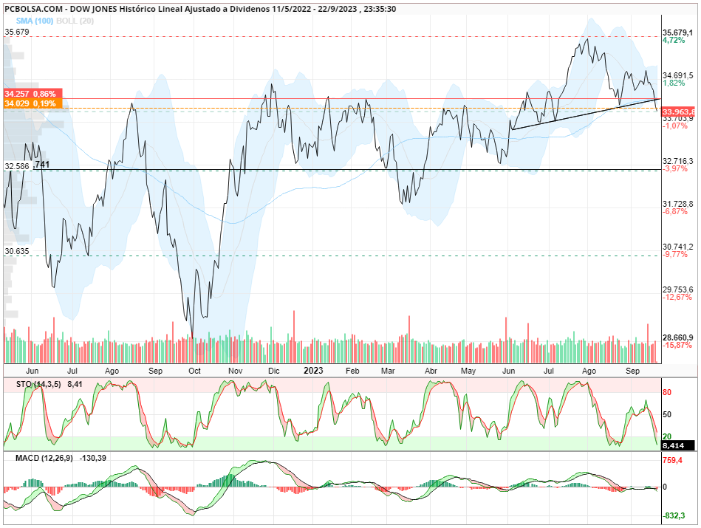Select the red 33.963,8 current price tag
The image size is (701, 528).
678,112
